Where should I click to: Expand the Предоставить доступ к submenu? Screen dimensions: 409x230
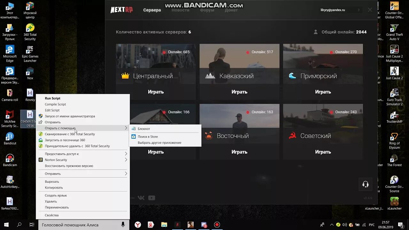[x=83, y=154]
